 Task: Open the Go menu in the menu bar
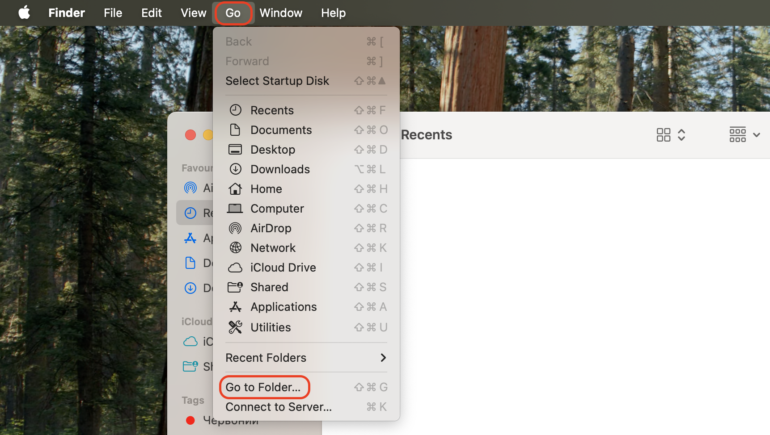click(233, 13)
